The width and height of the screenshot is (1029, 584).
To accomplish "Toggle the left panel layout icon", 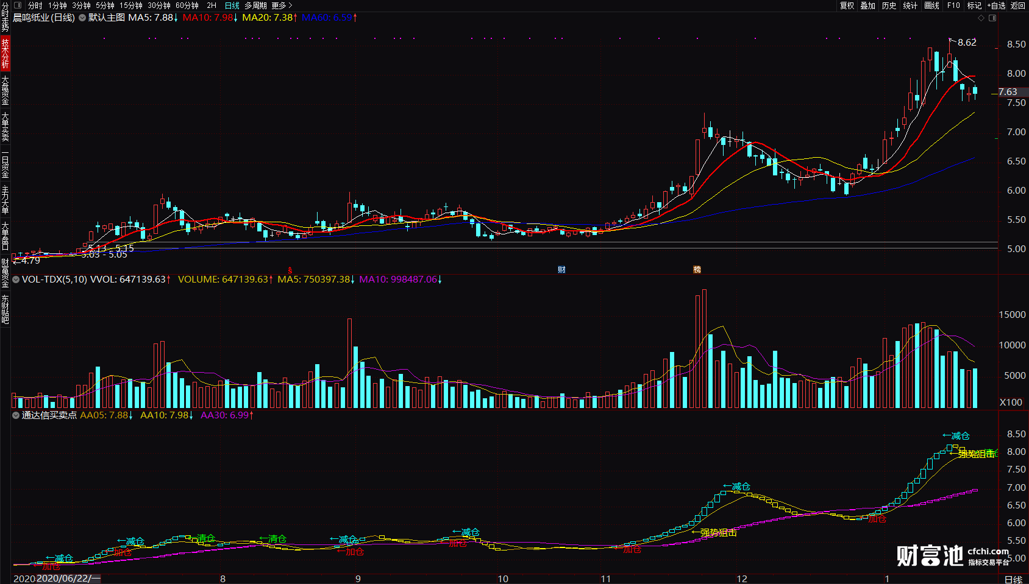I will (x=18, y=5).
